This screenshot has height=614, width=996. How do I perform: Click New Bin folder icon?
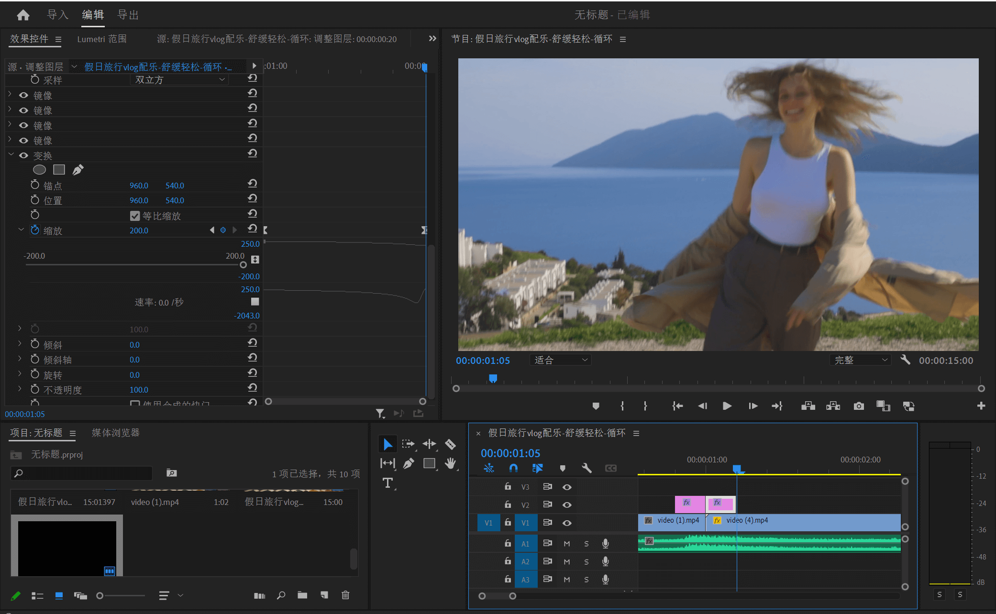302,595
